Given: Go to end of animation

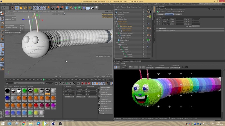Looking at the screenshot, I should [x=78, y=83].
